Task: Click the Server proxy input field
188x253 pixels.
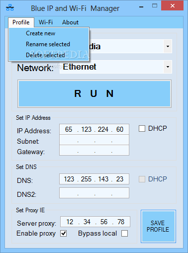Action: click(95, 222)
